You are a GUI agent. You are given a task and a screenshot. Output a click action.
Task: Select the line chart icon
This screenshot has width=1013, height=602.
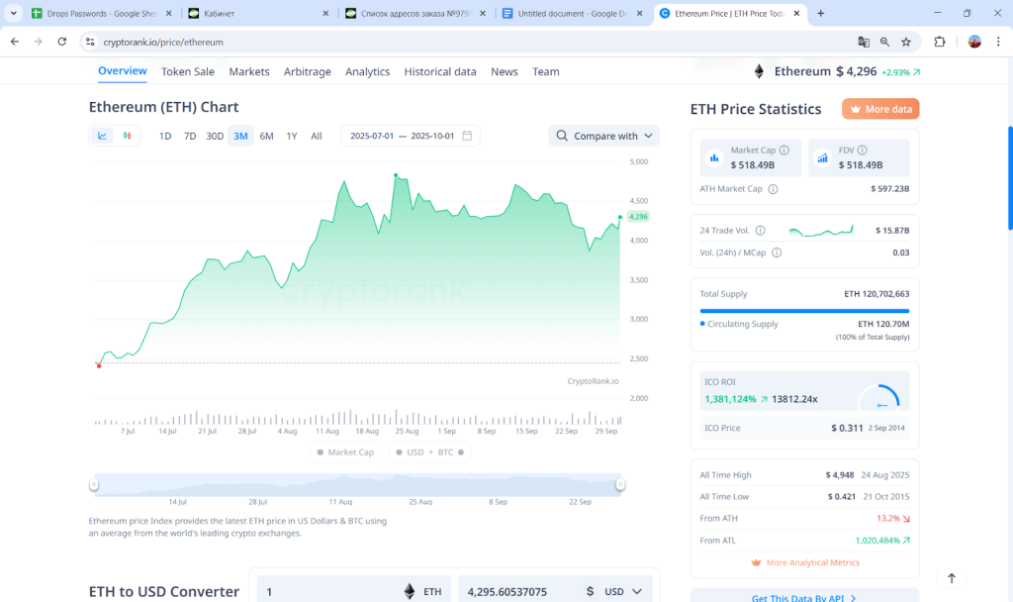[x=101, y=136]
